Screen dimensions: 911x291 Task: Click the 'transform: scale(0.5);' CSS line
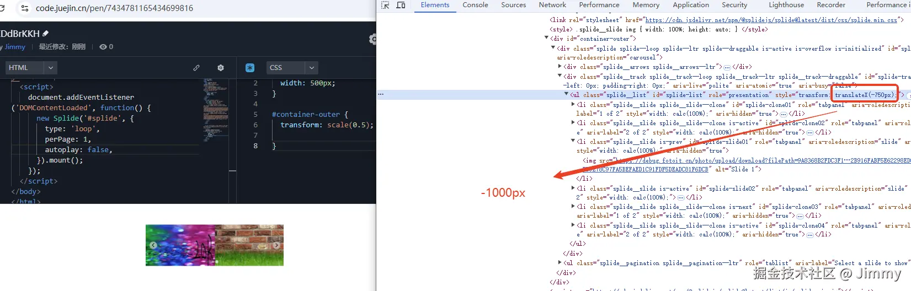click(x=327, y=125)
